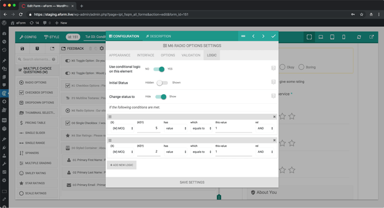Open form in new window icon
The image size is (384, 208).
coord(371,37)
